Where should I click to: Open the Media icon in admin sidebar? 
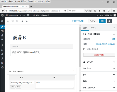(2, 31)
